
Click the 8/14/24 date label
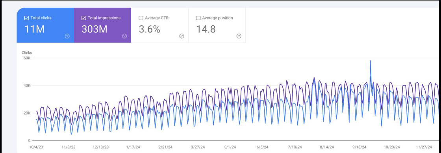click(x=327, y=147)
